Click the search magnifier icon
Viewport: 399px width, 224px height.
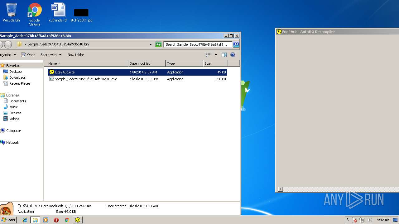[x=236, y=44]
